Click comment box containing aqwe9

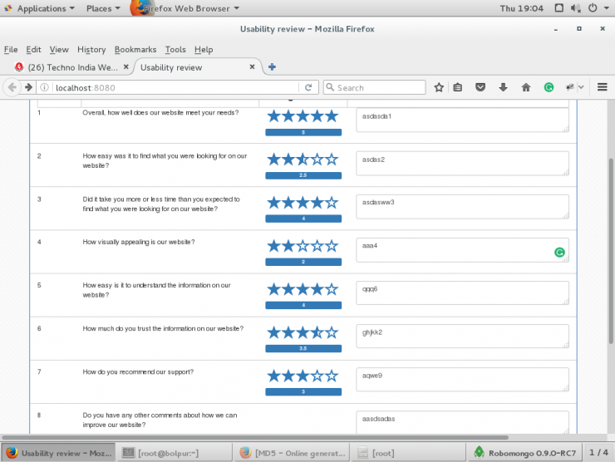point(462,379)
